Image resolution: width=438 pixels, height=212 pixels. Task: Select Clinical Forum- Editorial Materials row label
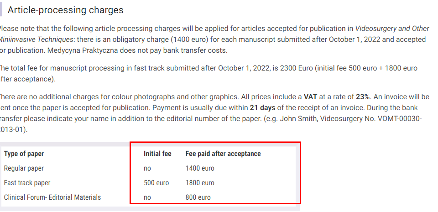tap(52, 197)
